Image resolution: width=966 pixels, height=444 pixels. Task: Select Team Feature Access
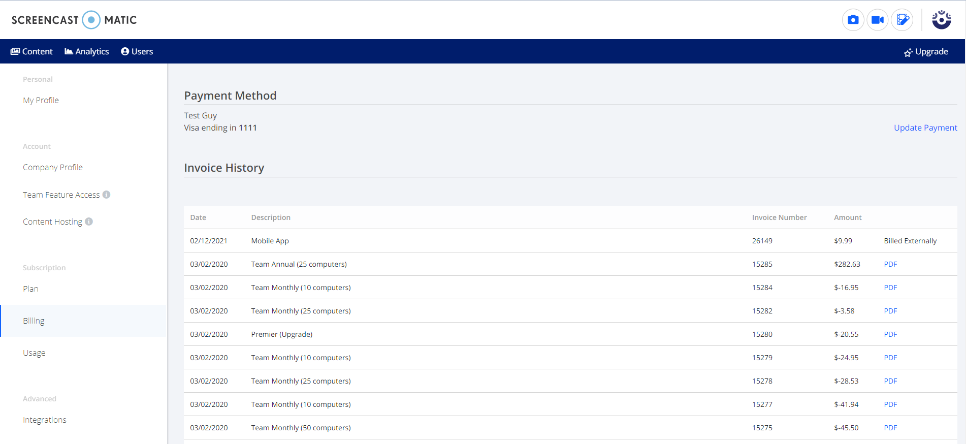coord(61,195)
